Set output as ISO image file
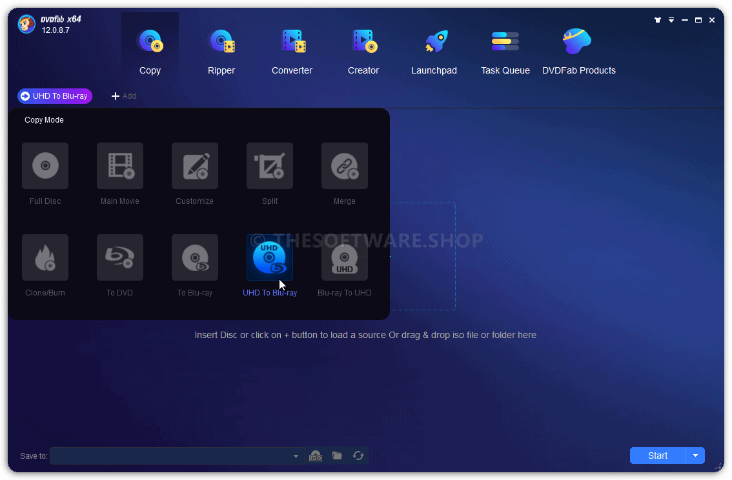732x480 pixels. click(x=316, y=455)
